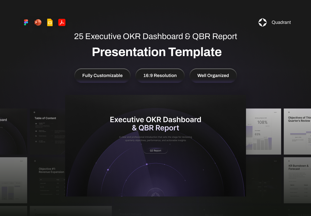Click the Q2 Report button
The height and width of the screenshot is (216, 311).
(x=155, y=151)
